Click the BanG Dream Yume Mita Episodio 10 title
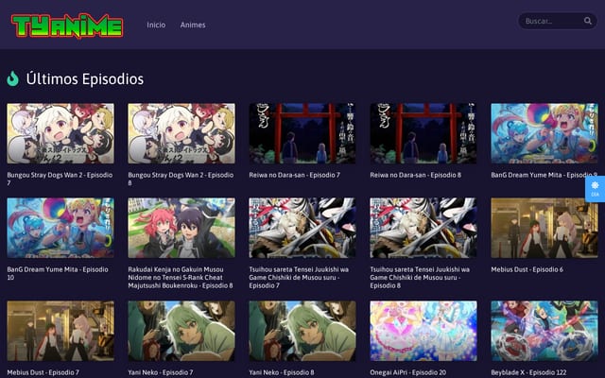Image resolution: width=605 pixels, height=378 pixels. (x=58, y=273)
